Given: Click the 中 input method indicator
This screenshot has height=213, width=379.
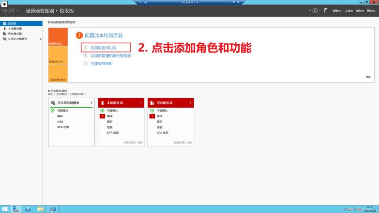Looking at the screenshot, I should click(x=4, y=4).
